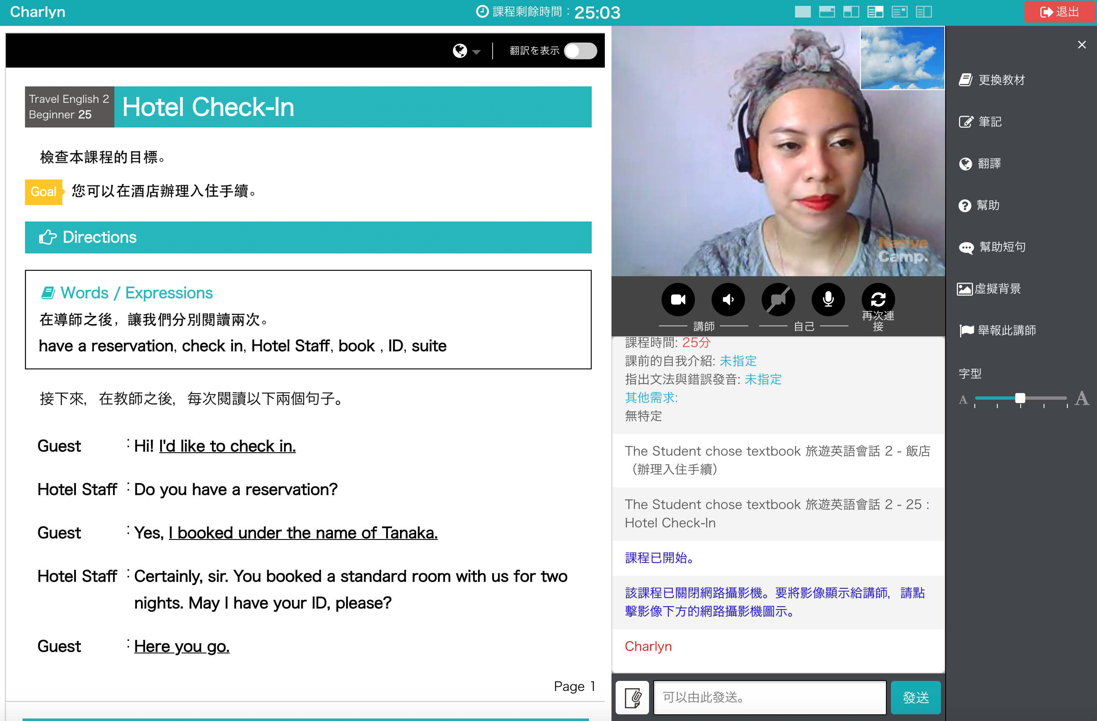Click the reconnect refresh icon
The width and height of the screenshot is (1097, 721).
pos(878,300)
